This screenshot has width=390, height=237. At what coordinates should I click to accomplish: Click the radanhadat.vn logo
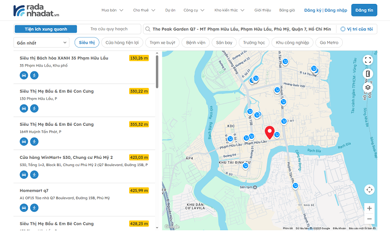(36, 10)
